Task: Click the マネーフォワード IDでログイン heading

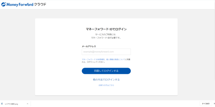Action: (106, 29)
